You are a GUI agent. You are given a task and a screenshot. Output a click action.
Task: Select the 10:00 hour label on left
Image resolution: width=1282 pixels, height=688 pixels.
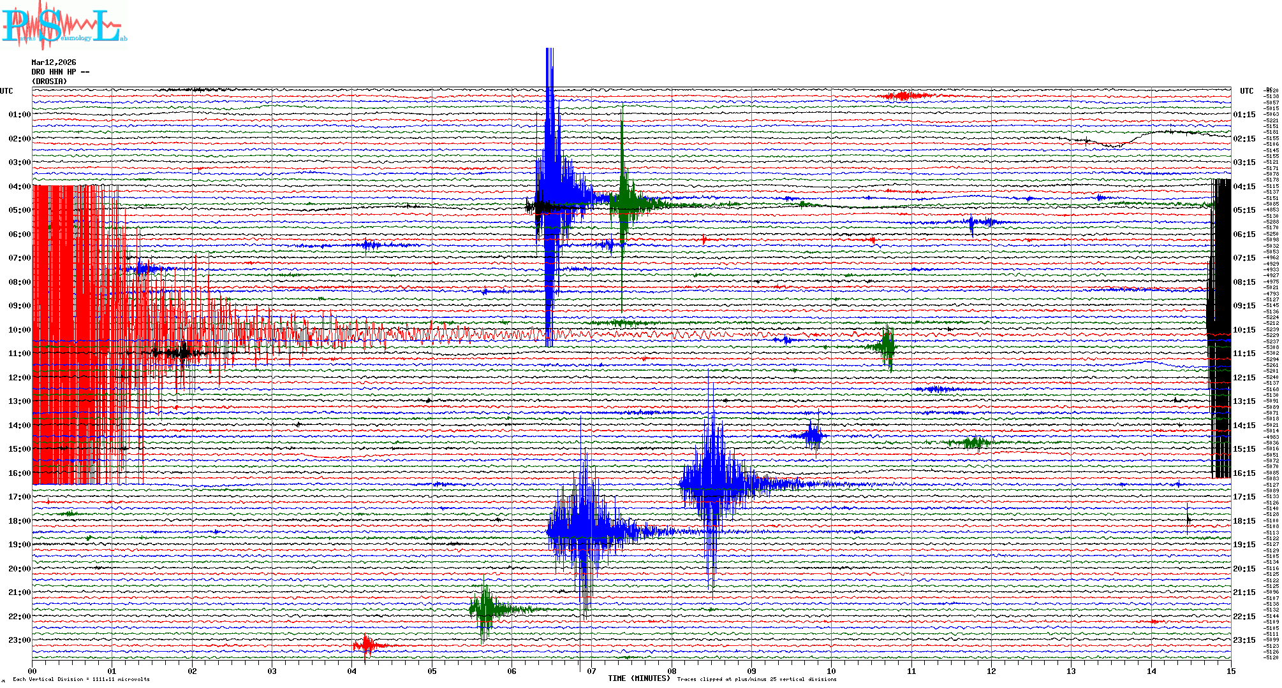tap(19, 330)
